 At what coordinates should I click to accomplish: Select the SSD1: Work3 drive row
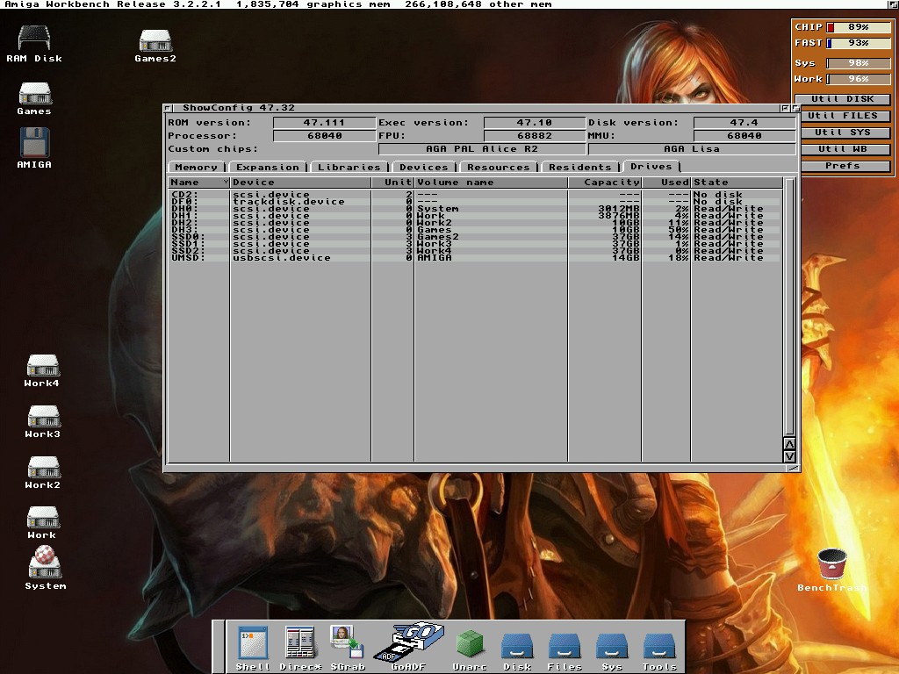pyautogui.click(x=476, y=244)
